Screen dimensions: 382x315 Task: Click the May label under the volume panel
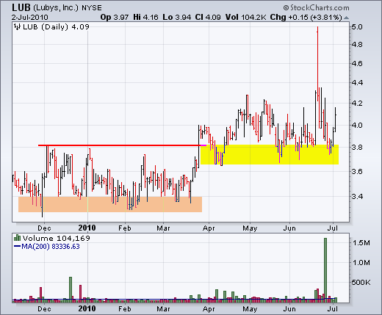(250, 309)
